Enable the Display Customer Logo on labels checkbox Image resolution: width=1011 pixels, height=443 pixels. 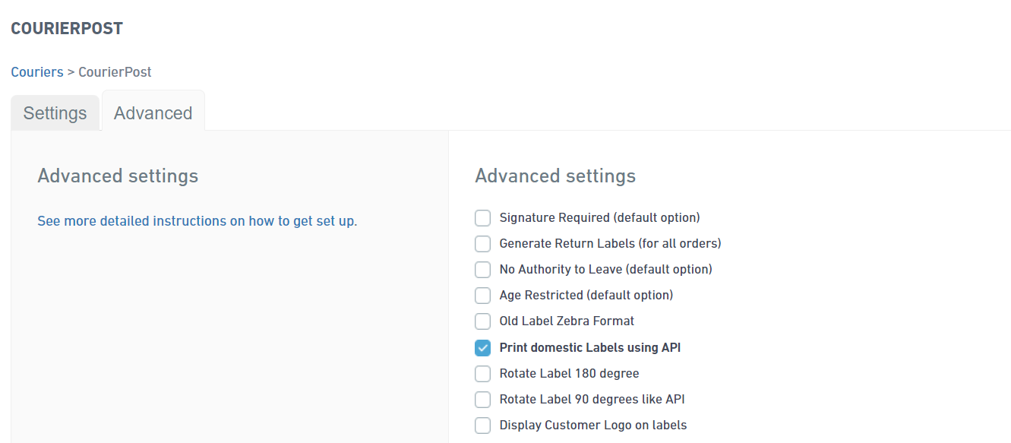[x=483, y=426]
